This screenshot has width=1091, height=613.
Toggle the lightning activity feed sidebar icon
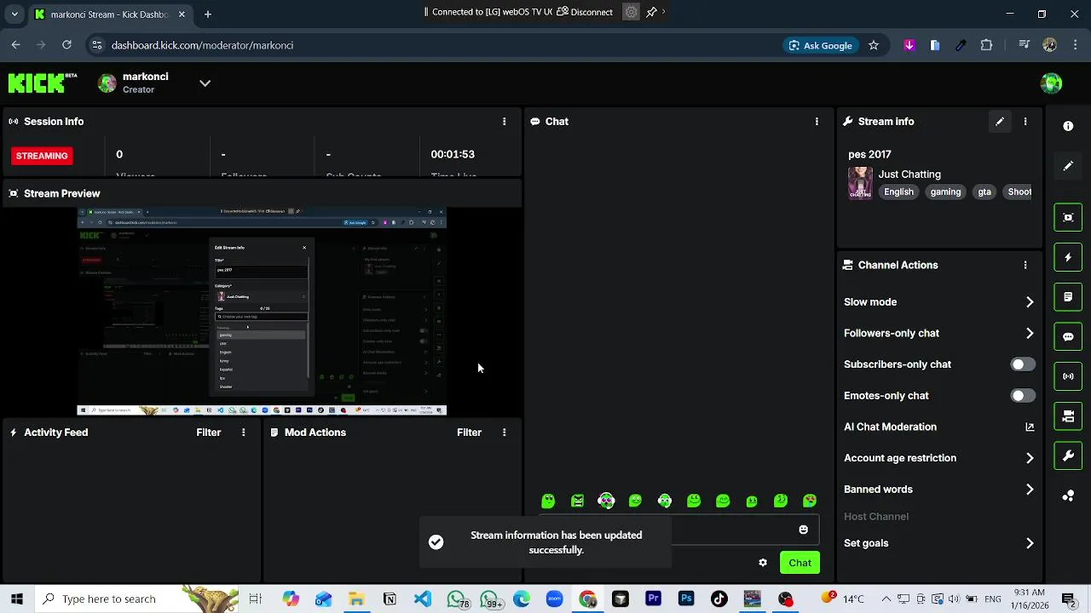(1068, 257)
